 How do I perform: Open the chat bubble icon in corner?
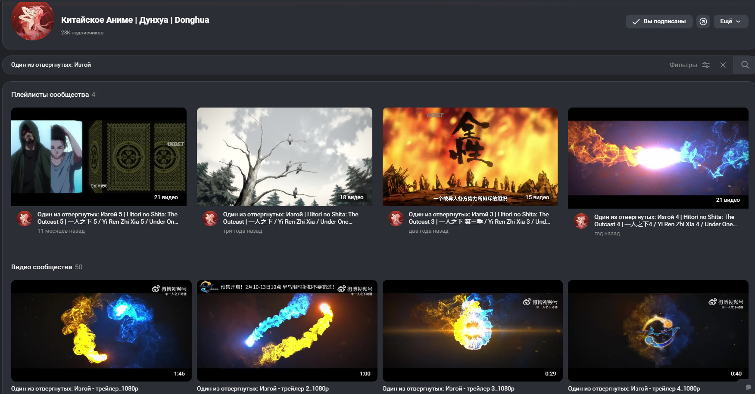pyautogui.click(x=748, y=387)
